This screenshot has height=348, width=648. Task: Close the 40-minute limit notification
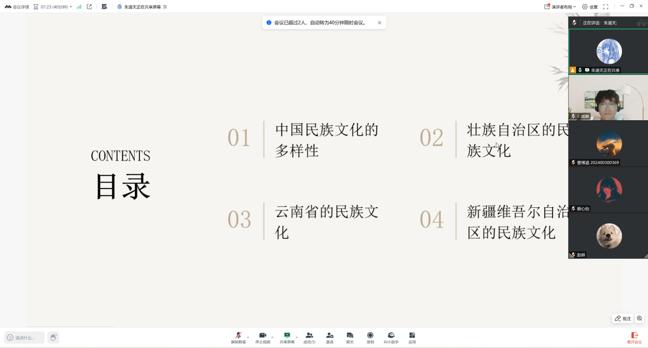pos(379,22)
